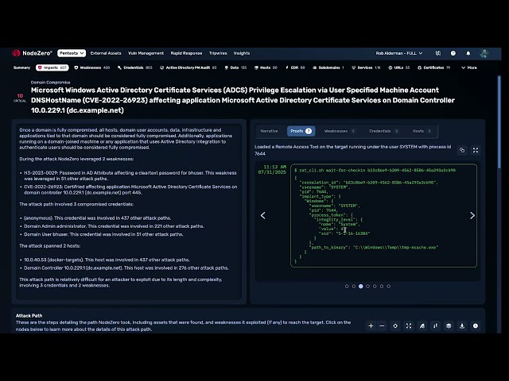Go to previous proof slide
509x381 pixels.
pos(263,215)
